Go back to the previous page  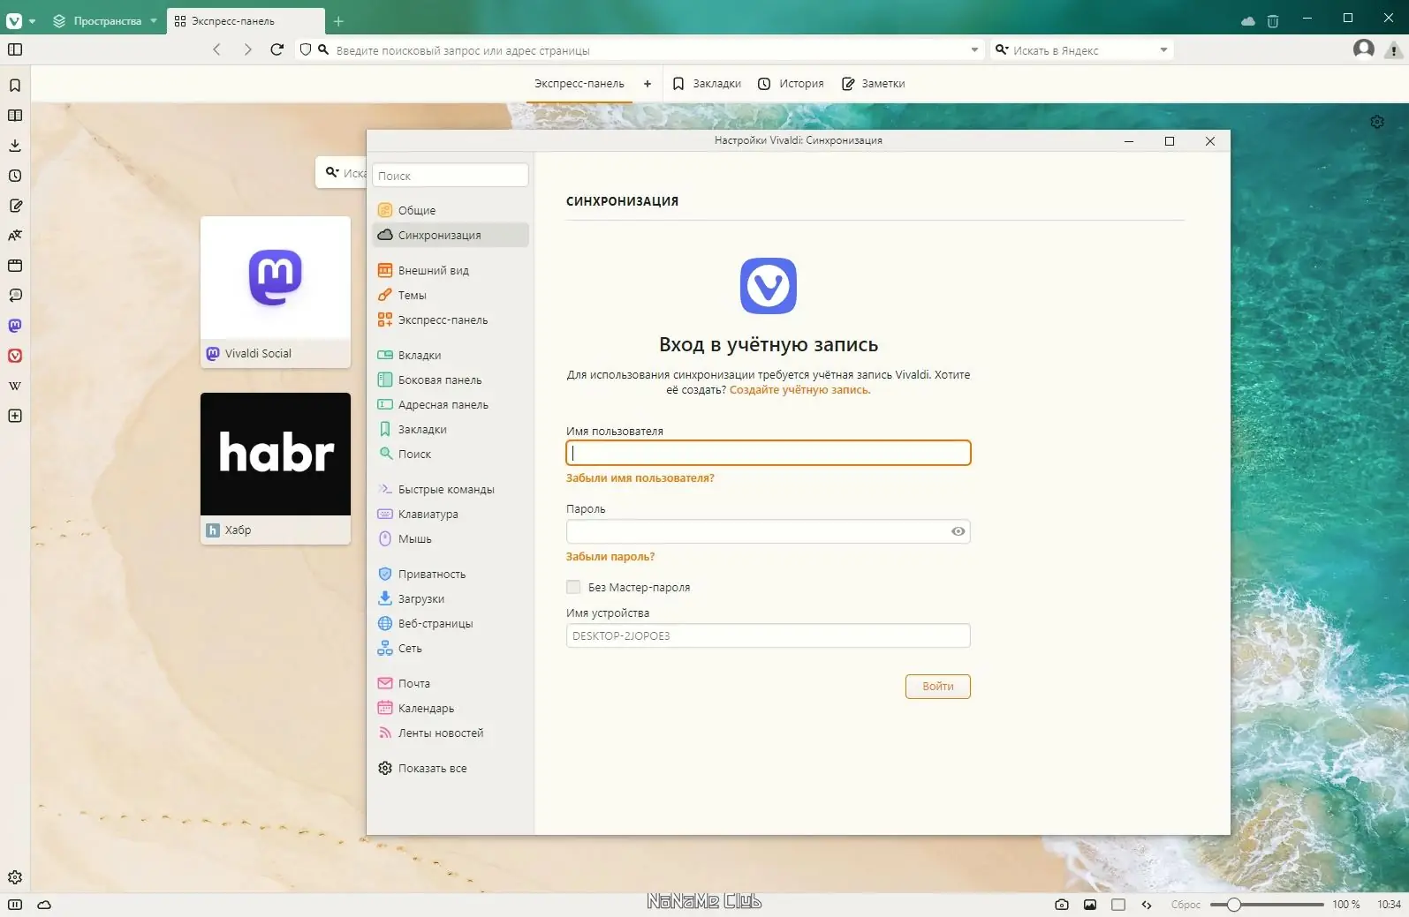[216, 49]
